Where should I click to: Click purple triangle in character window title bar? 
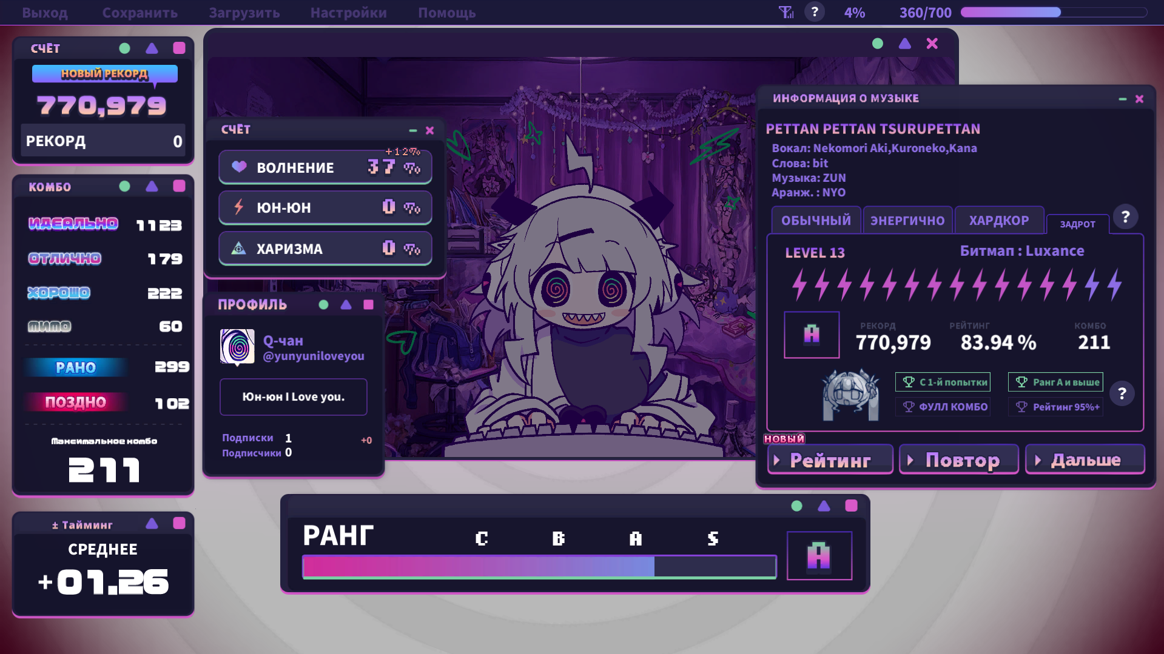(x=904, y=44)
